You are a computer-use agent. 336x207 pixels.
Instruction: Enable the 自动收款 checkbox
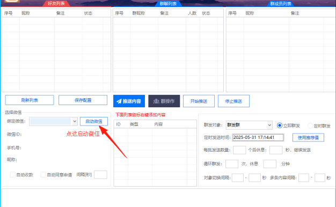tap(13, 175)
